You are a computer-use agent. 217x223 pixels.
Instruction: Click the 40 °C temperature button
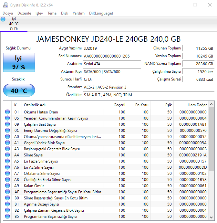click(x=19, y=90)
